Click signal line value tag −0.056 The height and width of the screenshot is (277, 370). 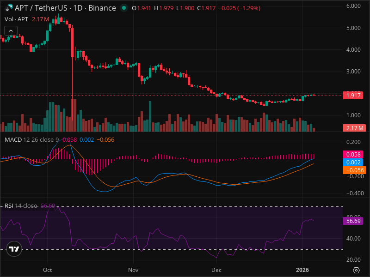[x=355, y=170]
